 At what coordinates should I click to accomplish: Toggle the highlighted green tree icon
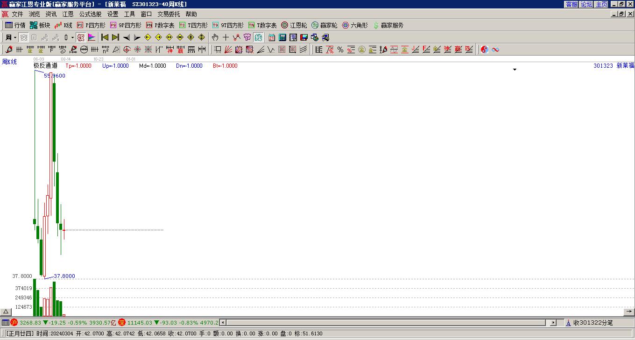click(x=258, y=37)
